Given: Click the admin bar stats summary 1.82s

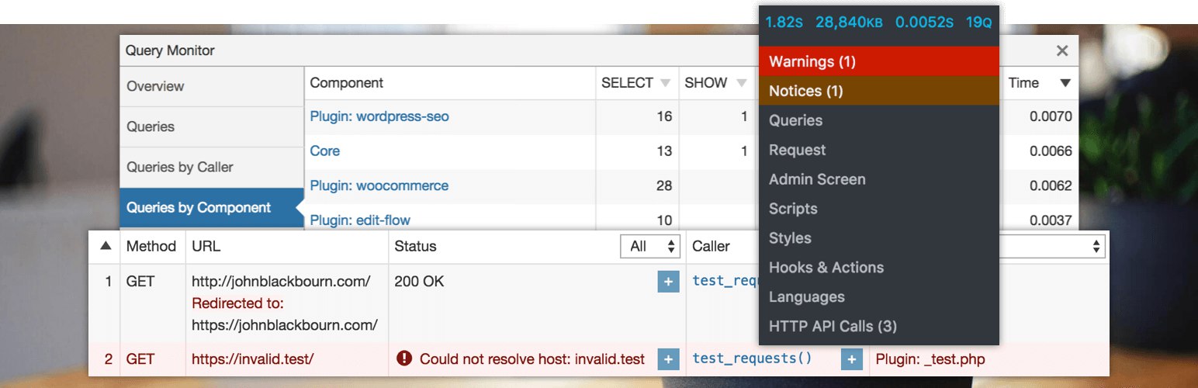Looking at the screenshot, I should pos(784,23).
